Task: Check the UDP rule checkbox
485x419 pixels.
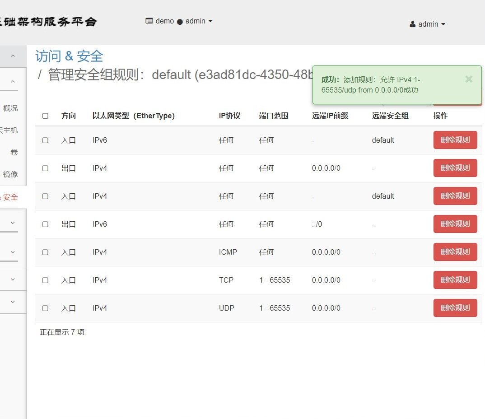Action: (45, 308)
